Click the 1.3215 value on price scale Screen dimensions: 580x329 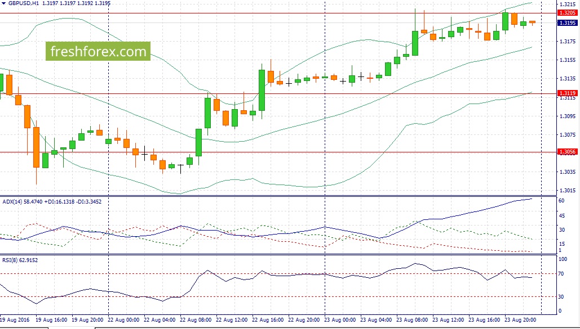tap(567, 4)
